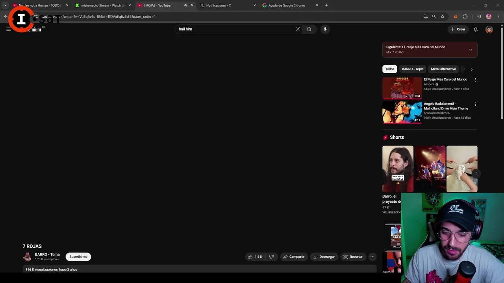This screenshot has height=283, width=504.
Task: Start voice search with the microphone
Action: pos(325,29)
